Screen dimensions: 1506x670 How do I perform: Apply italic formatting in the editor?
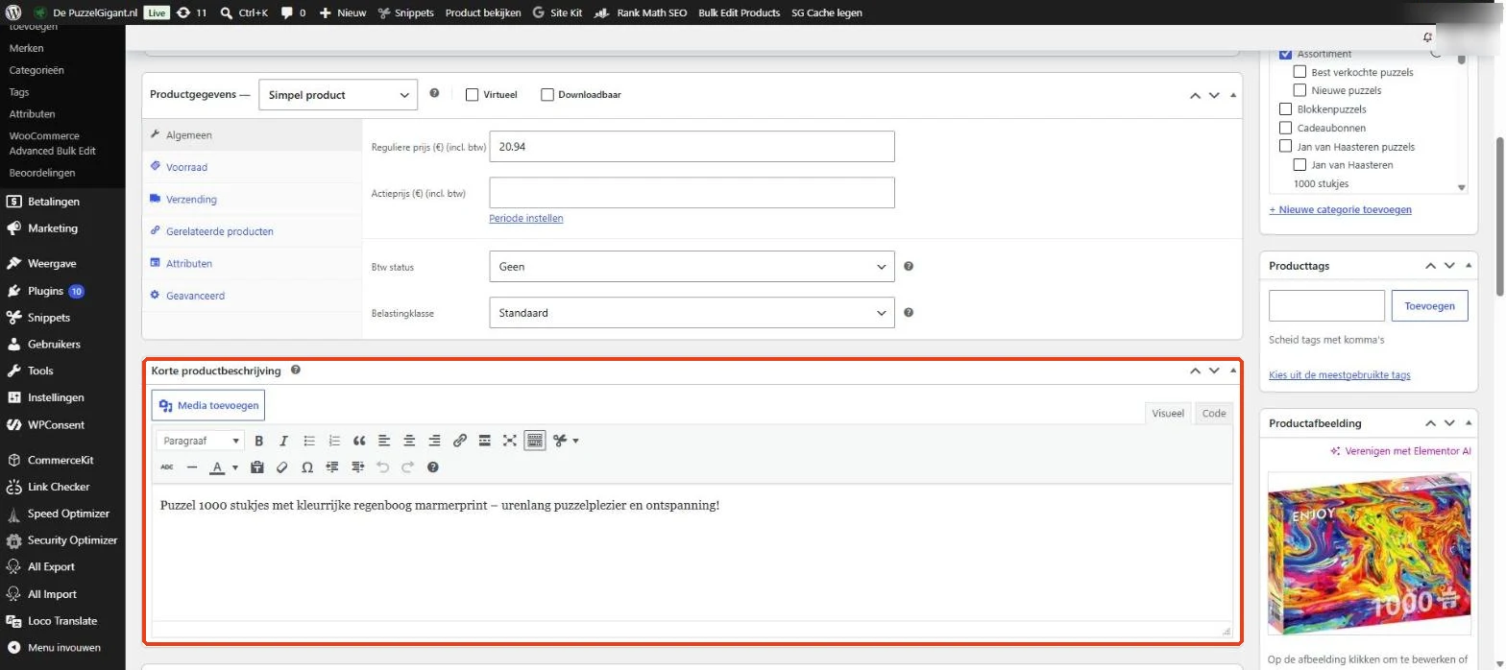point(283,441)
